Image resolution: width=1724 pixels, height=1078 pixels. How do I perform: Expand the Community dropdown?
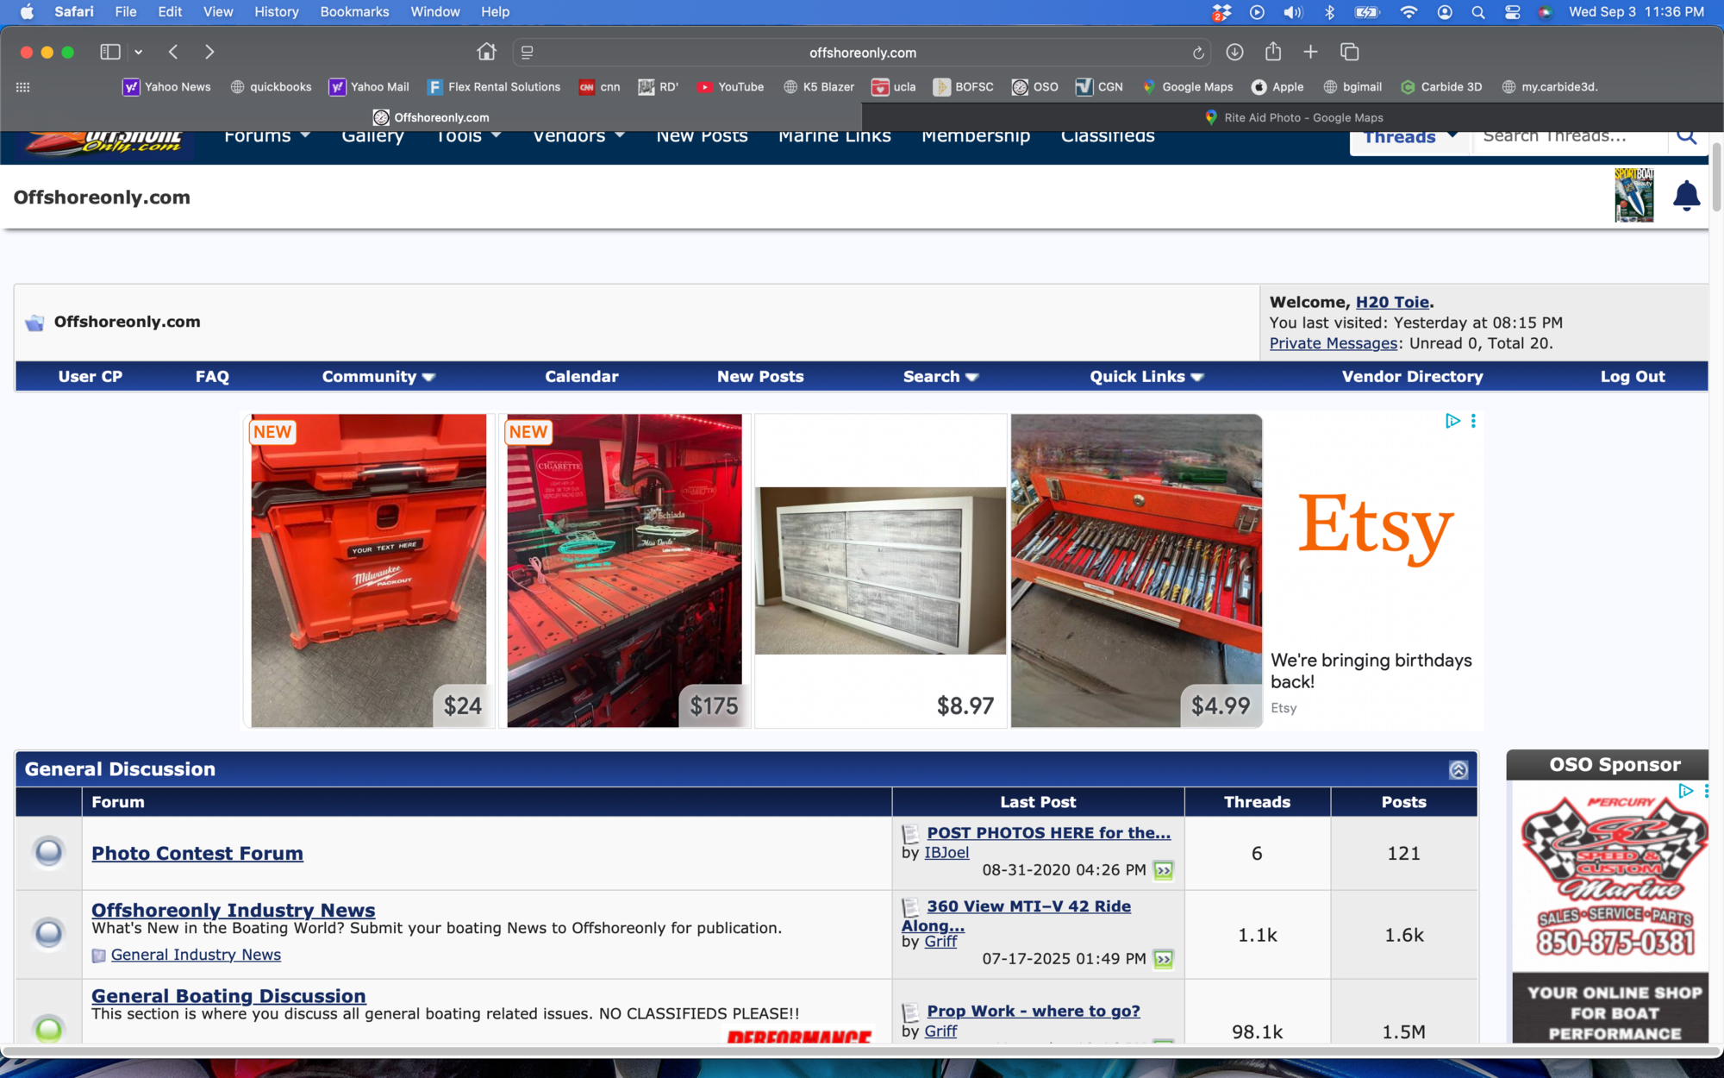[x=378, y=377]
